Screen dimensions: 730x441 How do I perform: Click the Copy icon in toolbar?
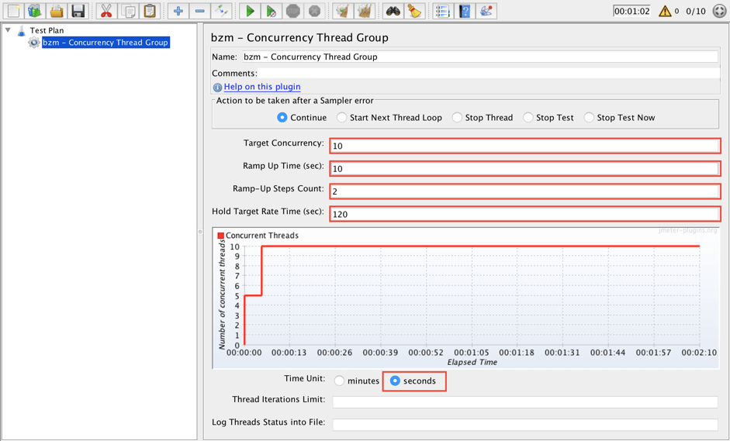point(128,11)
